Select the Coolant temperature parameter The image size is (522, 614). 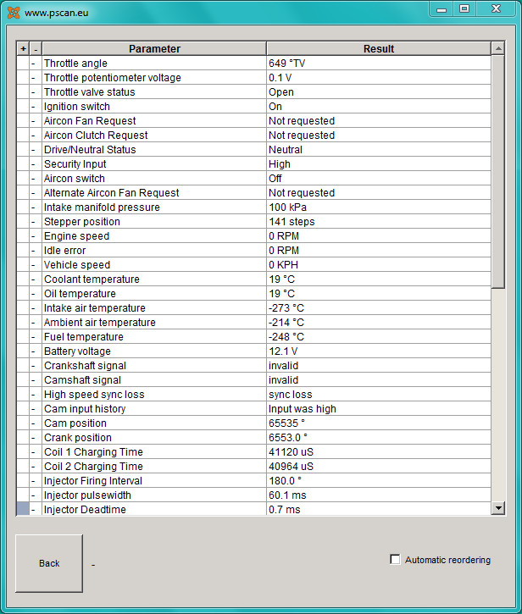point(154,279)
